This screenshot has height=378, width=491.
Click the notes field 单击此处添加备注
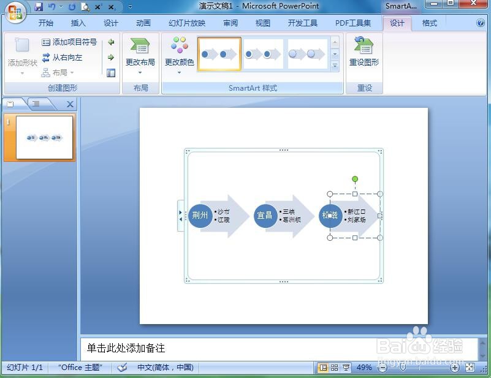(x=279, y=348)
